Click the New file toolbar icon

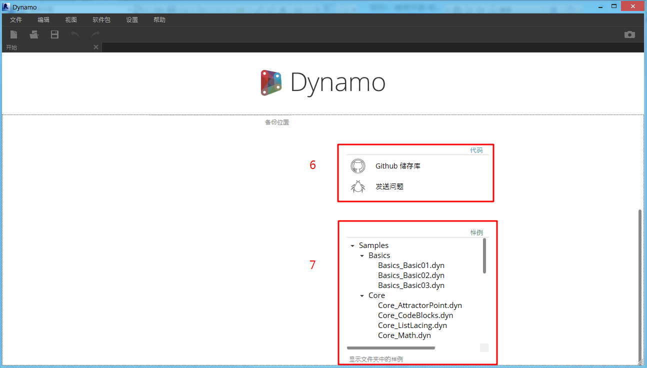pyautogui.click(x=14, y=34)
